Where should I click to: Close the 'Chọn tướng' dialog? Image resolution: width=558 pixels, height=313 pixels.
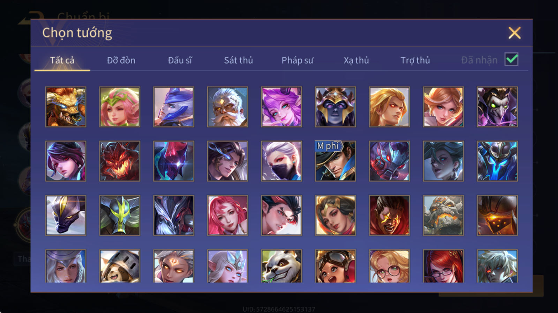point(514,33)
